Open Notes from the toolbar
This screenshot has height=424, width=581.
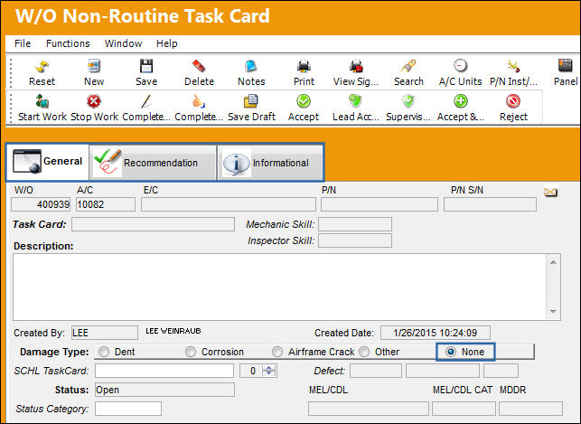pyautogui.click(x=251, y=66)
